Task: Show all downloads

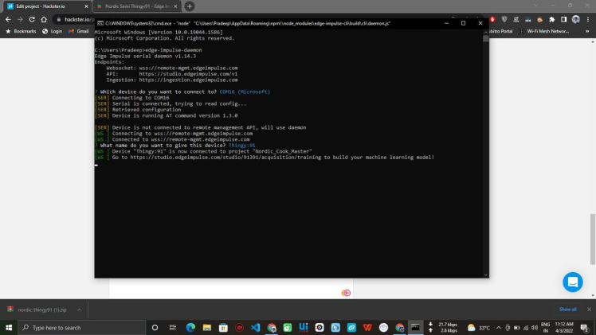Action: click(x=567, y=310)
